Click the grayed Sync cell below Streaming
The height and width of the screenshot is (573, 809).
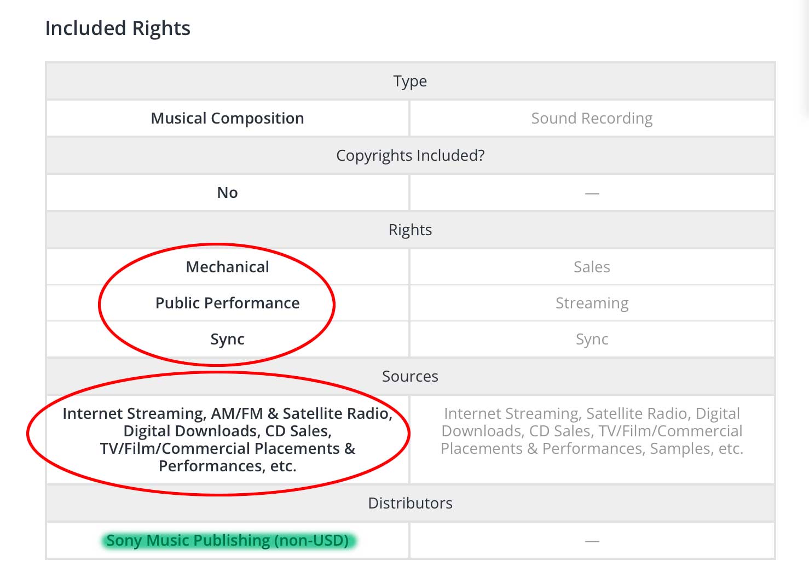pyautogui.click(x=592, y=339)
